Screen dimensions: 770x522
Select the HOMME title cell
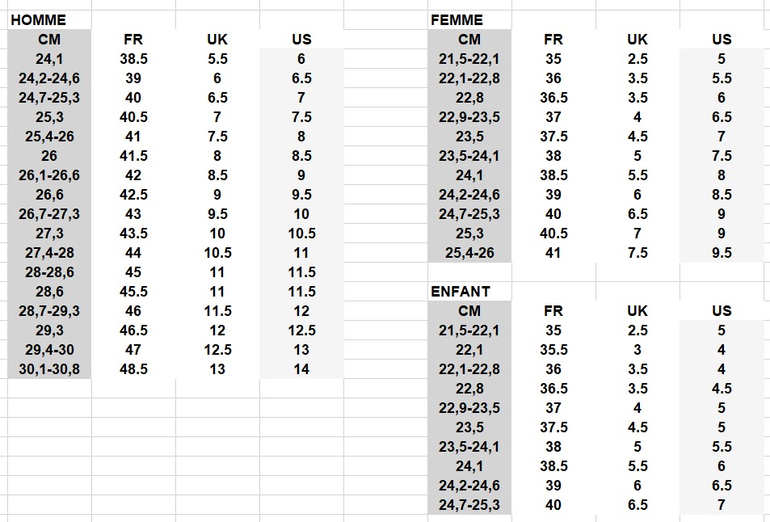point(39,20)
